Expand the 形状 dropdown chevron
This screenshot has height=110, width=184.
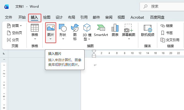pyautogui.click(x=63, y=39)
